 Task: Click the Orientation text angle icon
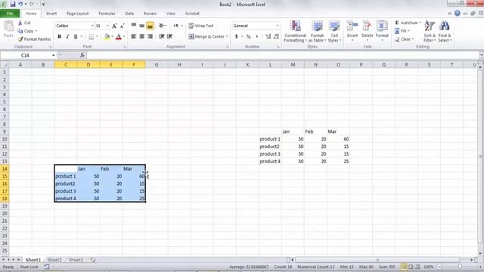(161, 26)
